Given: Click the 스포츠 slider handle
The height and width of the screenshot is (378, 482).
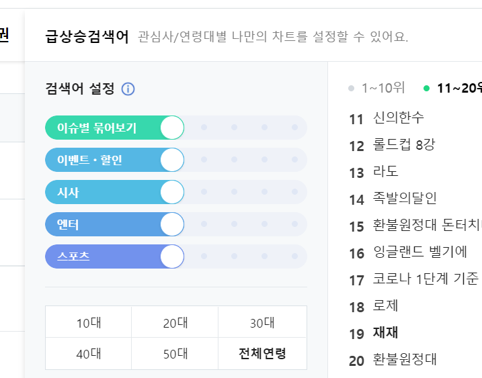Looking at the screenshot, I should click(172, 256).
